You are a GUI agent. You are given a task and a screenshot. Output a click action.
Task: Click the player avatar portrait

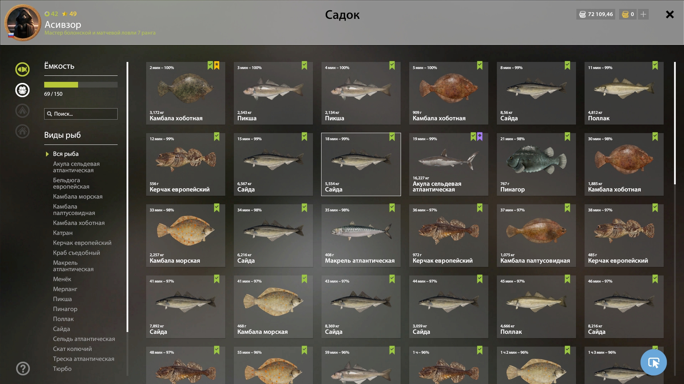pos(22,22)
